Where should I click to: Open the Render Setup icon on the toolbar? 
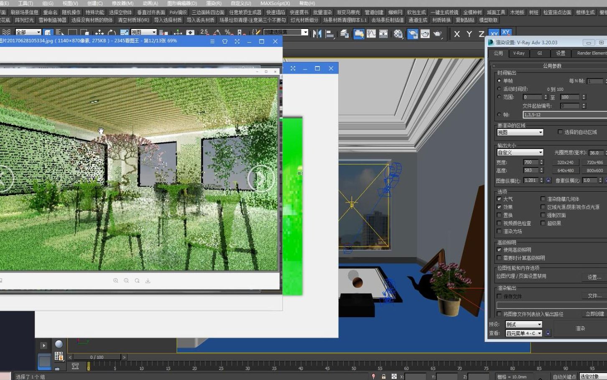(412, 33)
